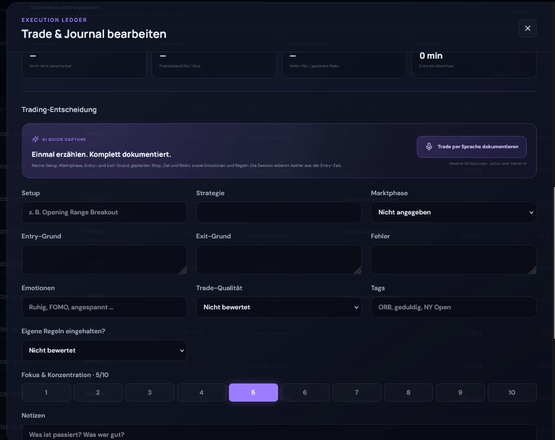This screenshot has height=440, width=555.
Task: Click the 'Trading-Entscheidung' section heading
Action: [x=59, y=110]
